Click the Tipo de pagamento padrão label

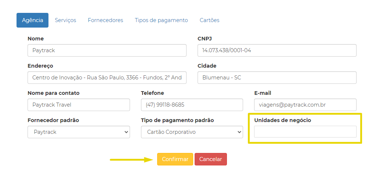[x=177, y=120]
